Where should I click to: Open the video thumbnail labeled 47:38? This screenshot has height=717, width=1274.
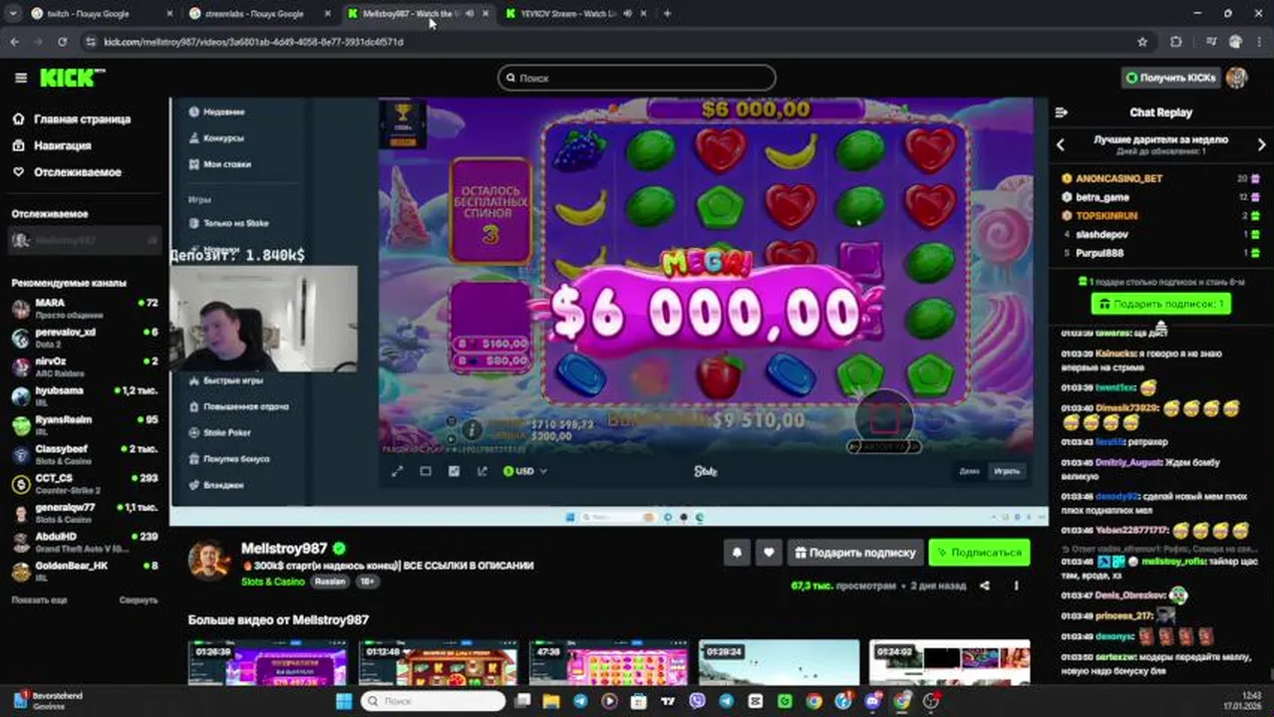608,663
